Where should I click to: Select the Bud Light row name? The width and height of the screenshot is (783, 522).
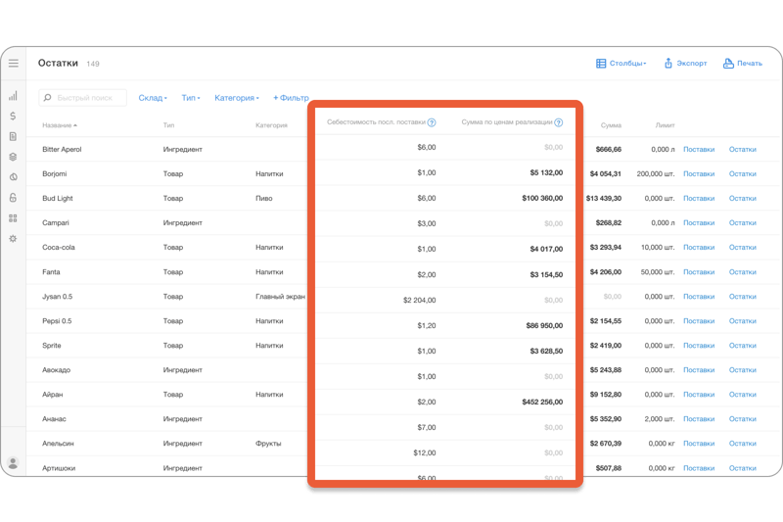tap(58, 198)
